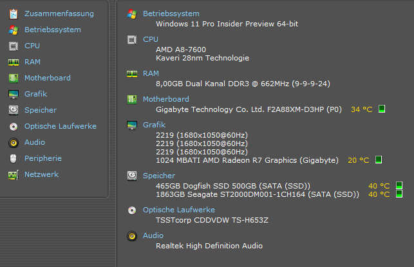
Task: Click the Zusammenfassung clipboard icon in sidebar
Action: 13,14
